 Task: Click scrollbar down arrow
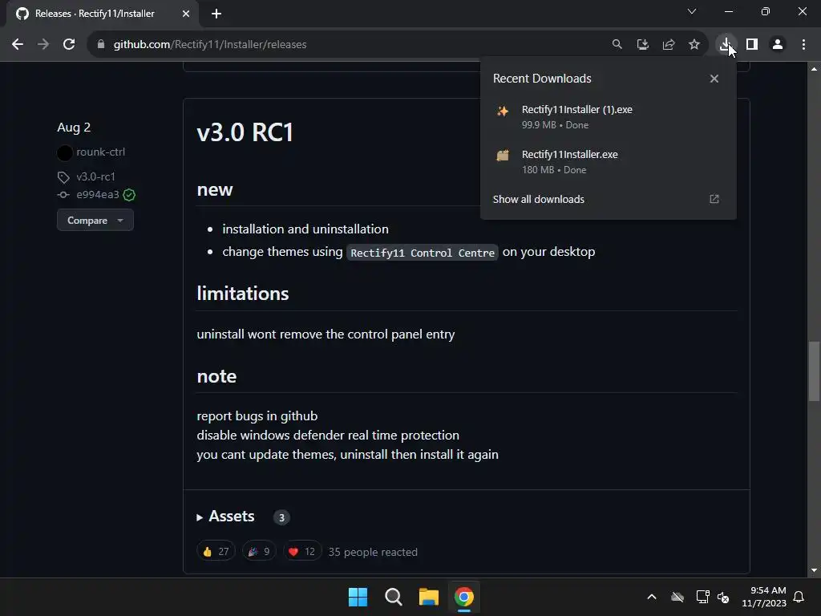coord(814,570)
